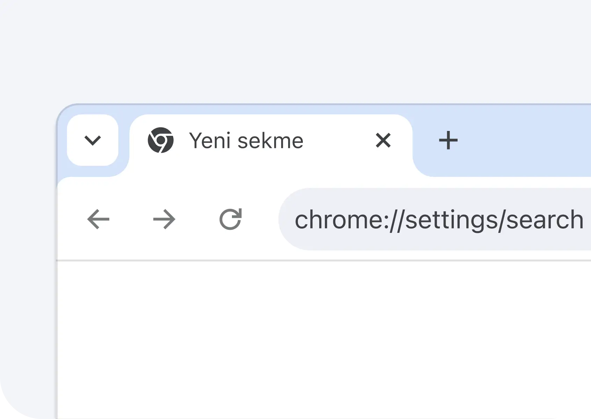591x419 pixels.
Task: Click toolbar space left of back arrow
Action: [x=71, y=219]
